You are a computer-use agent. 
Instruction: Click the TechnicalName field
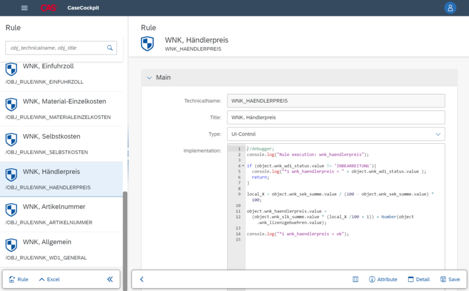(x=336, y=101)
